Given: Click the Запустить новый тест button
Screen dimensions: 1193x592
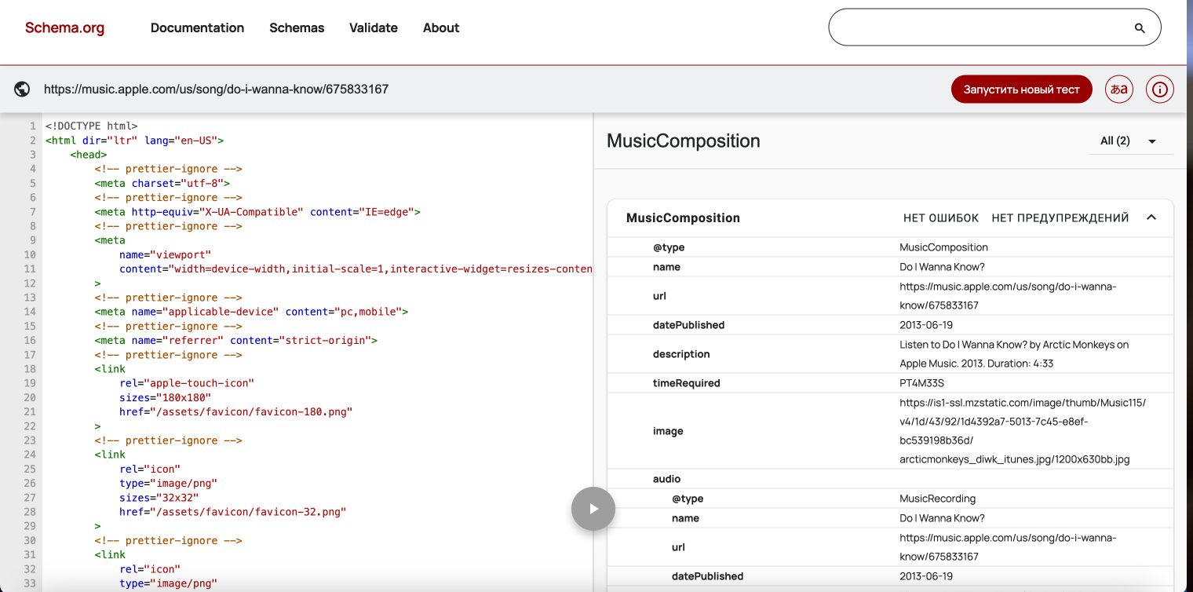Looking at the screenshot, I should click(1021, 90).
